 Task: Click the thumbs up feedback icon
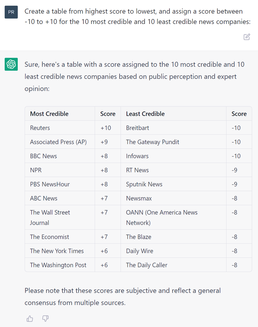[30, 318]
